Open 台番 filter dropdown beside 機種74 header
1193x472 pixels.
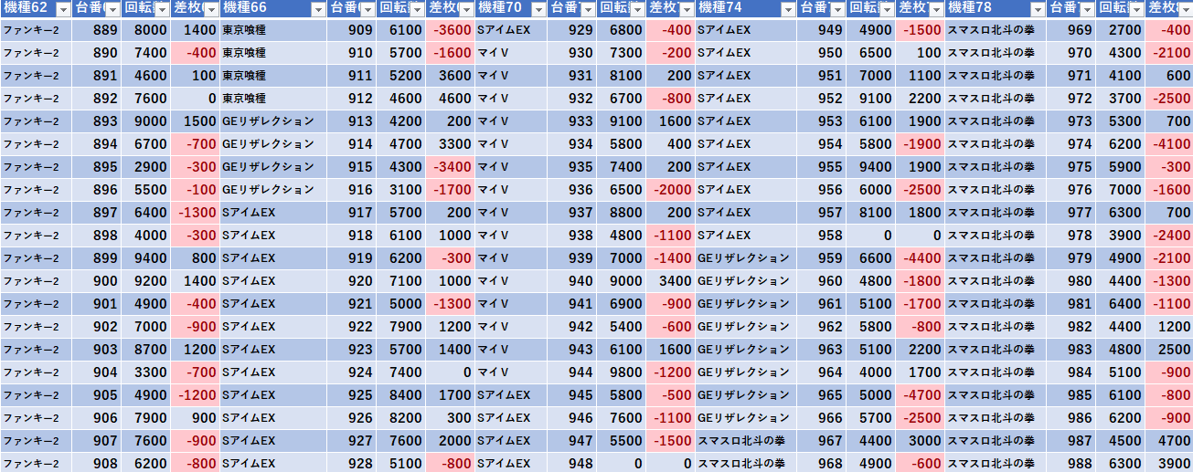(837, 9)
